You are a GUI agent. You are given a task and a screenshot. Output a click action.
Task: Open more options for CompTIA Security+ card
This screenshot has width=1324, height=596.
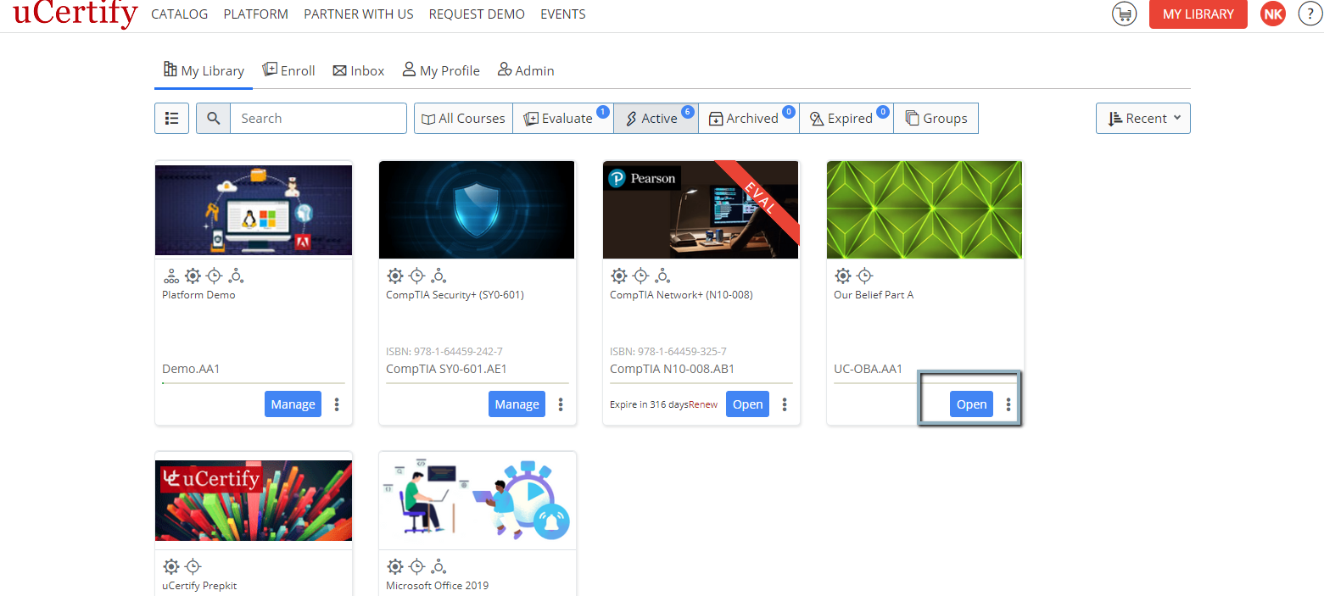(561, 404)
